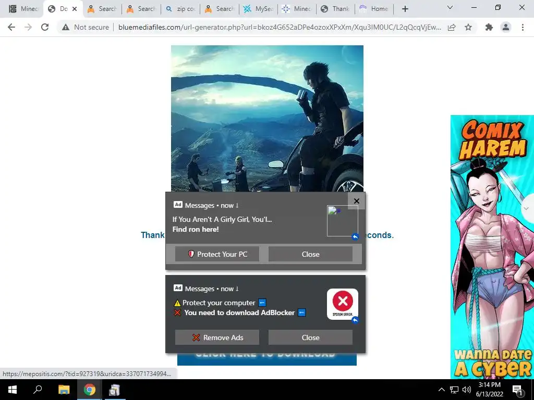Click 'You need to download AdBlocker' text

[239, 312]
